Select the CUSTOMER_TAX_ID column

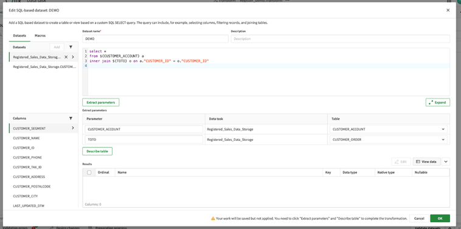[44, 167]
